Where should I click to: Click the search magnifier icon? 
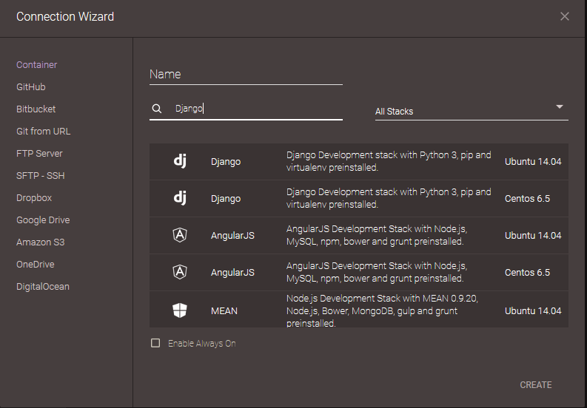tap(156, 109)
